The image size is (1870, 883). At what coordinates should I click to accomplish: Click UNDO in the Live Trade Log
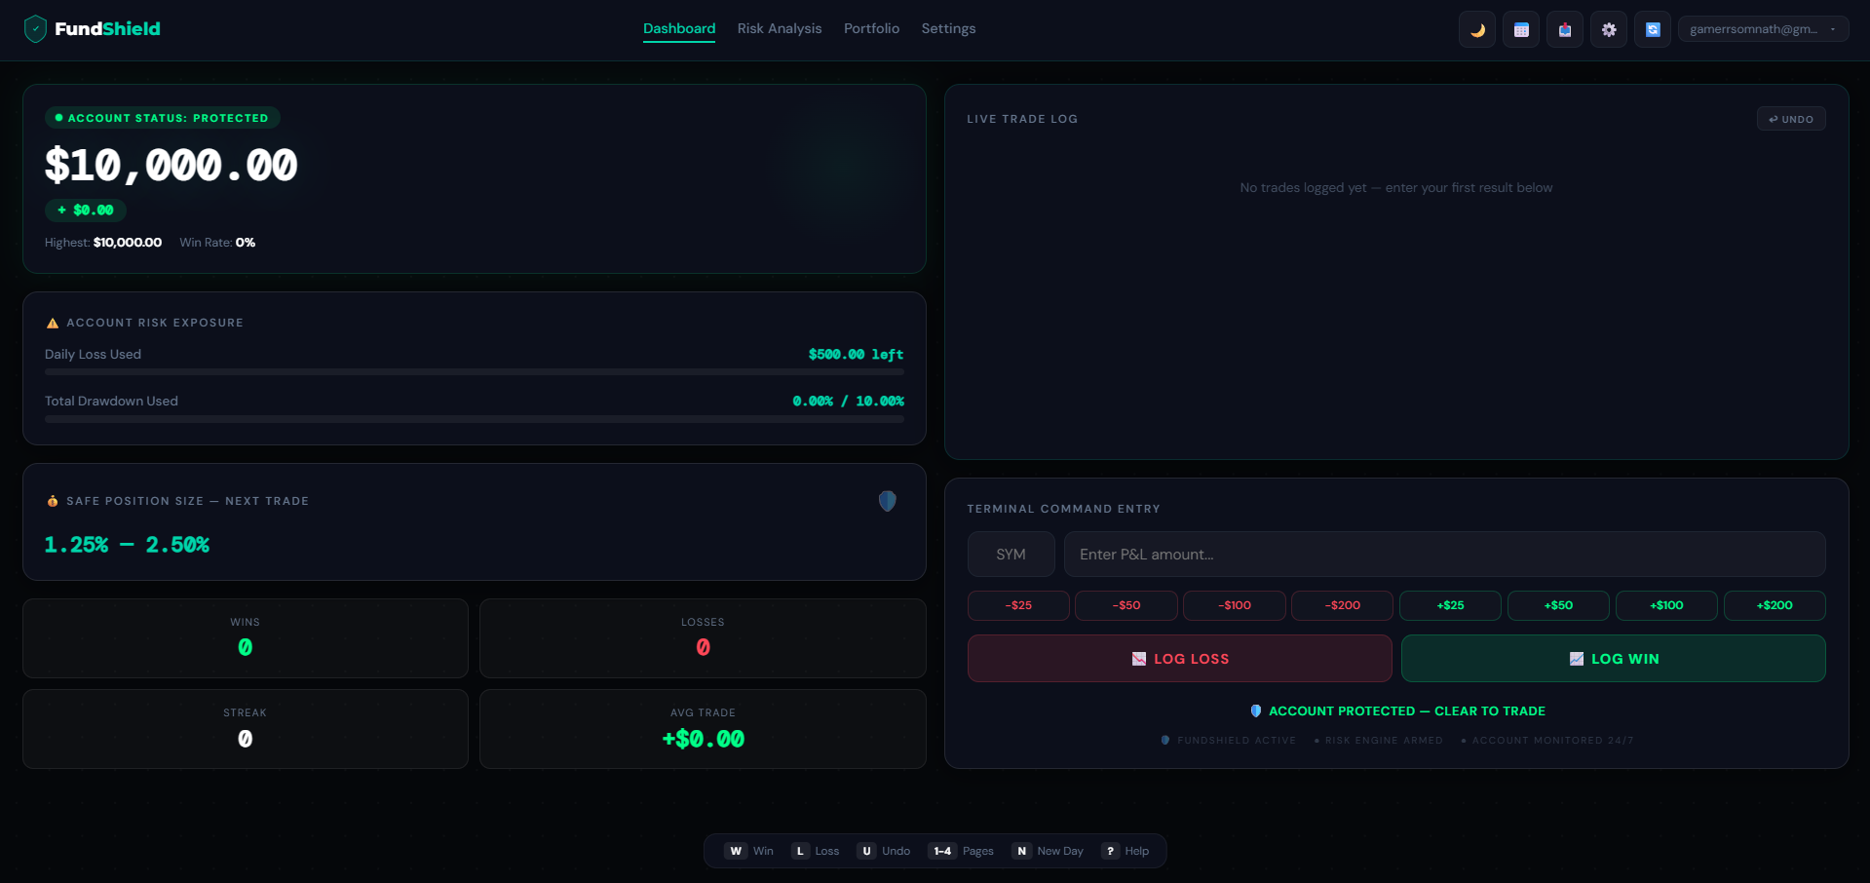1790,118
